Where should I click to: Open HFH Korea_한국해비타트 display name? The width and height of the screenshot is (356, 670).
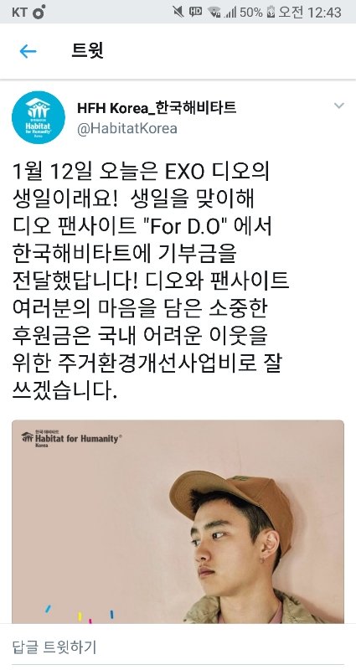[157, 108]
